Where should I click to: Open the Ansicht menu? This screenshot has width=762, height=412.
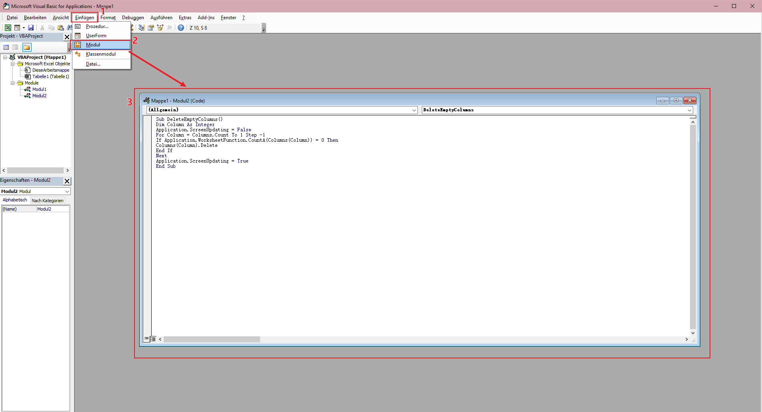click(x=61, y=18)
